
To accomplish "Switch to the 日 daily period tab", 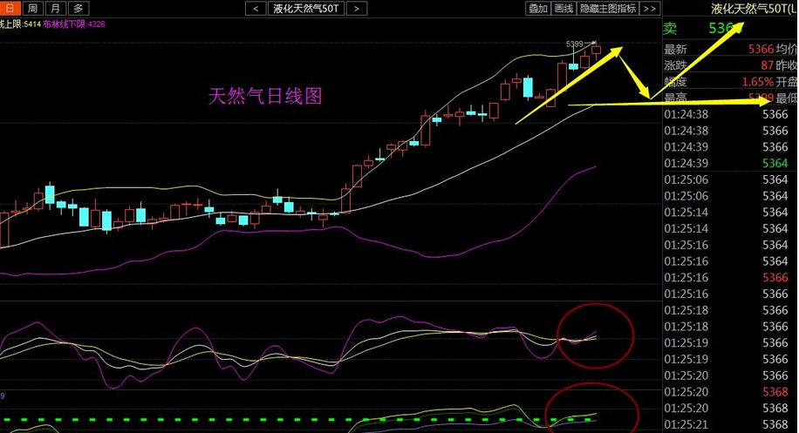I will [x=10, y=8].
